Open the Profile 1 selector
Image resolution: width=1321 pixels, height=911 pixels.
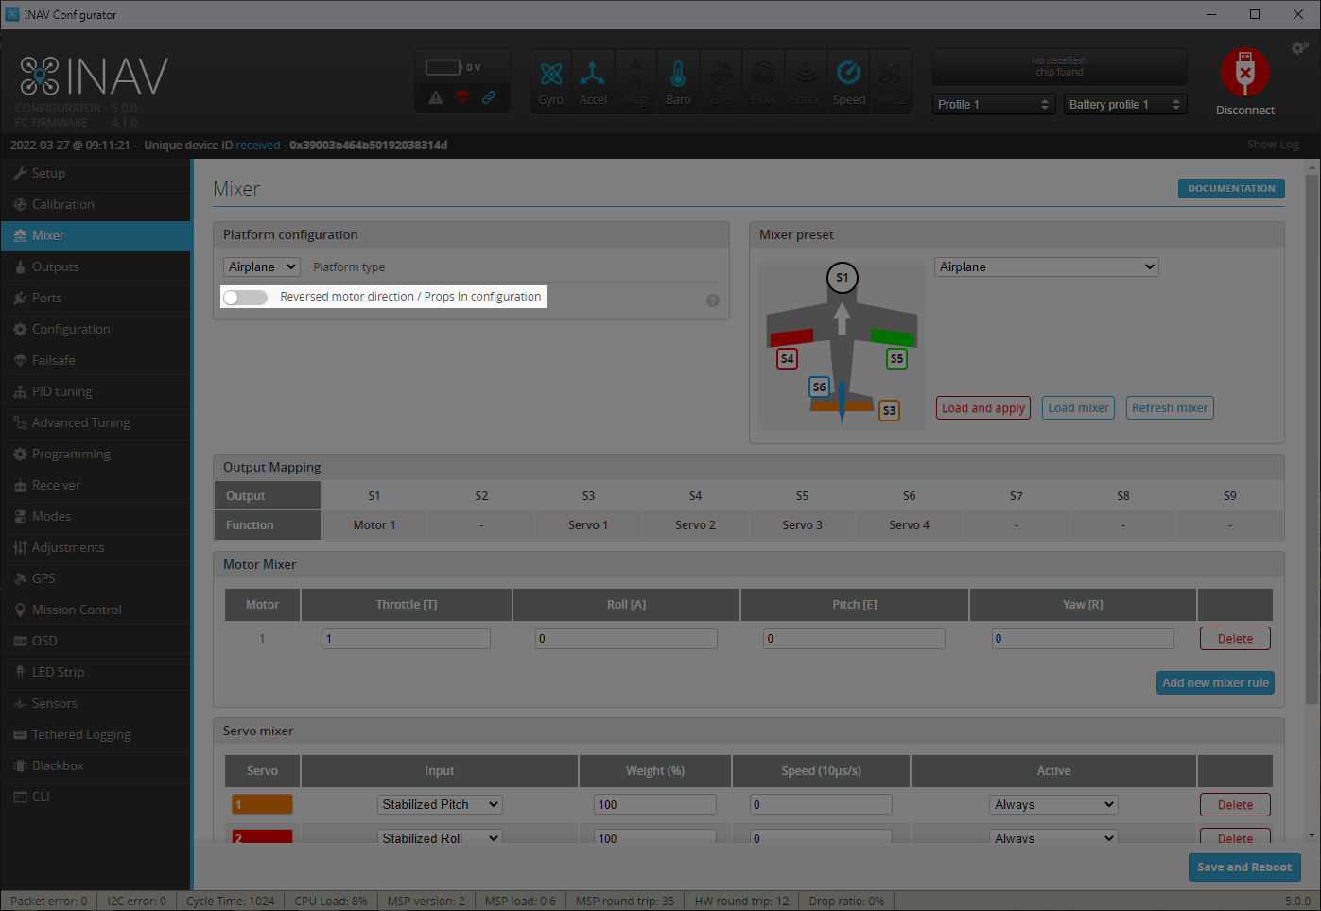993,104
